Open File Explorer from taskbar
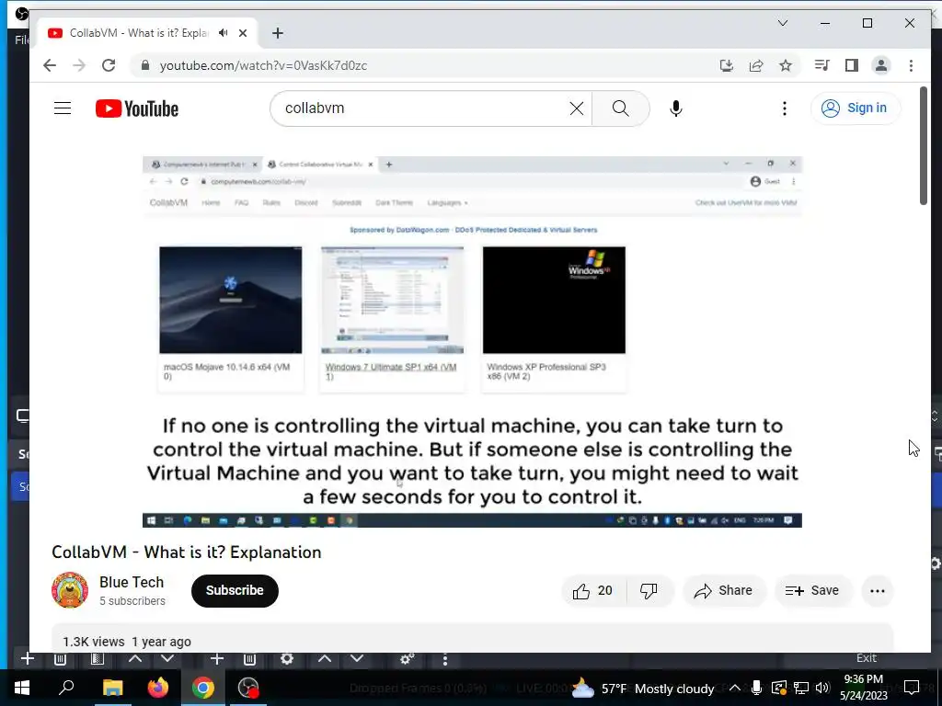The image size is (942, 706). (x=112, y=688)
